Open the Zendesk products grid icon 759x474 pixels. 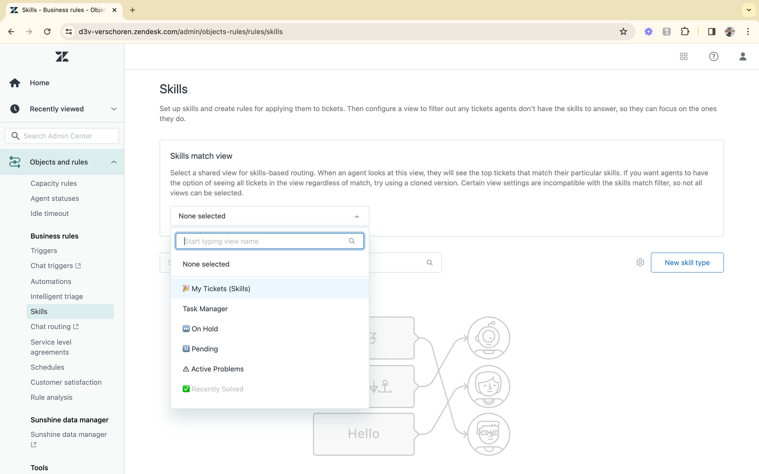tap(683, 57)
